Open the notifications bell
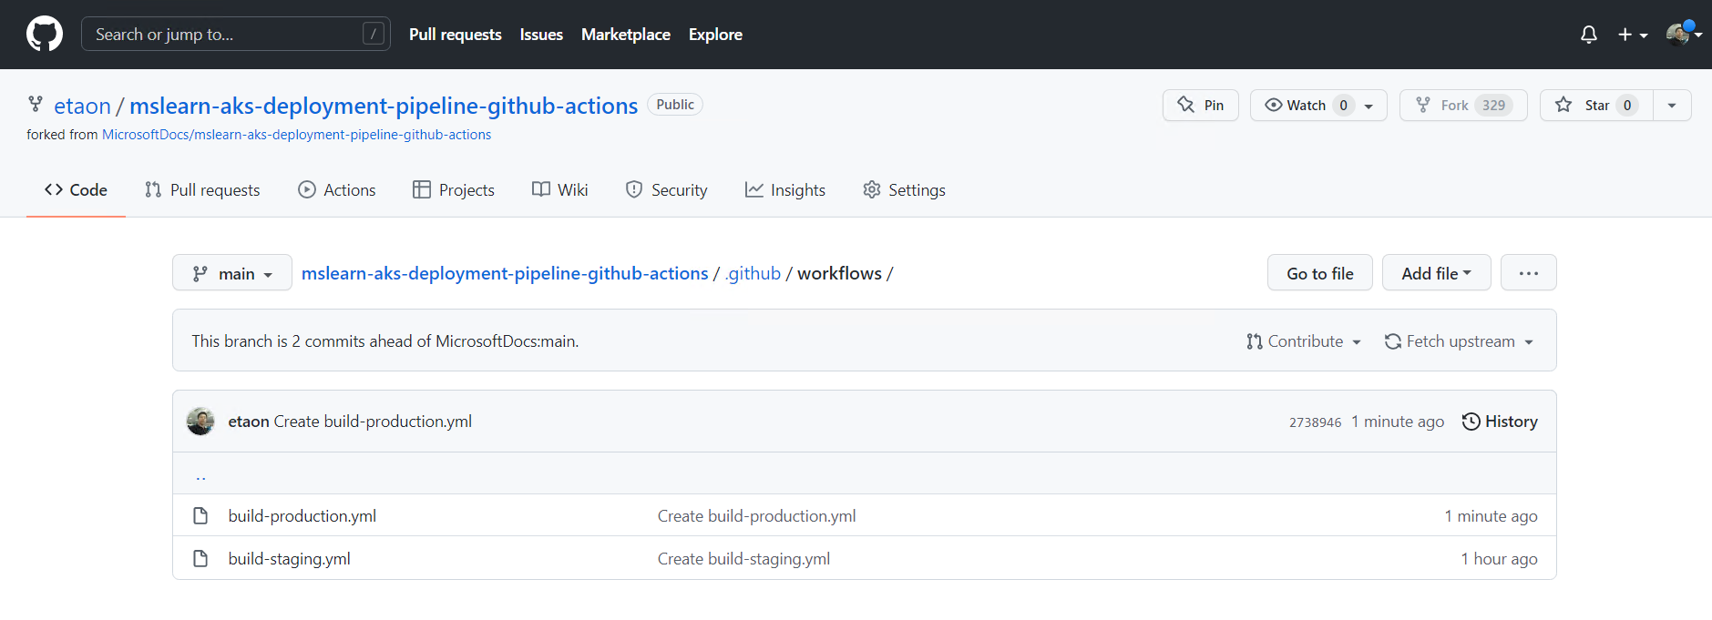 [1588, 35]
